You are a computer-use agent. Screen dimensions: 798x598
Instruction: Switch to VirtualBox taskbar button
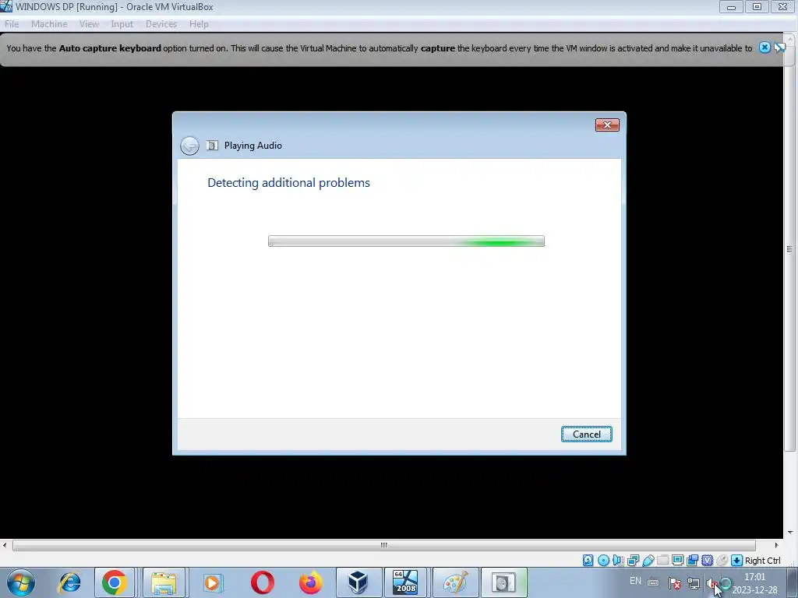[358, 582]
